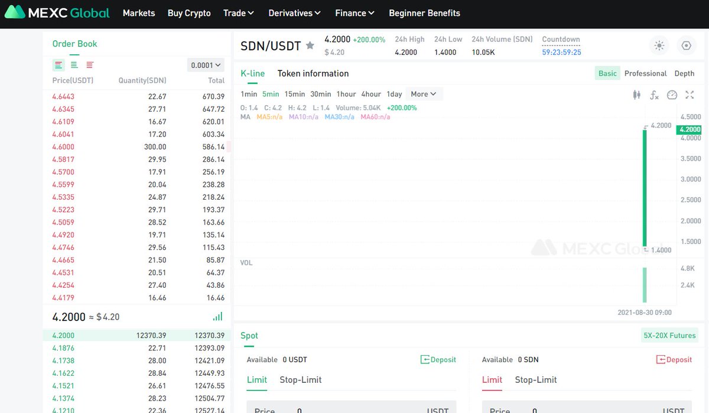Select sell order at price 4.4920

coord(137,235)
